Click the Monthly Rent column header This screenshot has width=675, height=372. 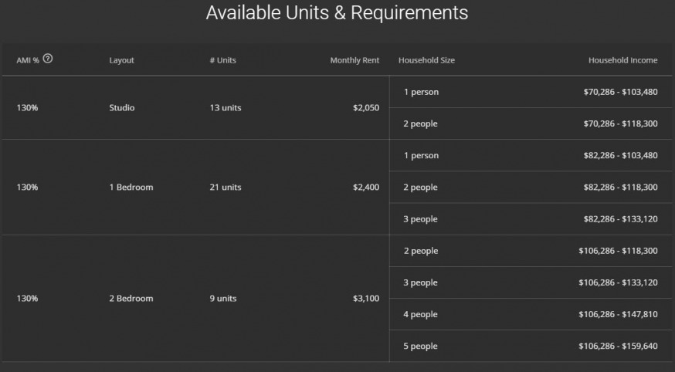tap(354, 61)
